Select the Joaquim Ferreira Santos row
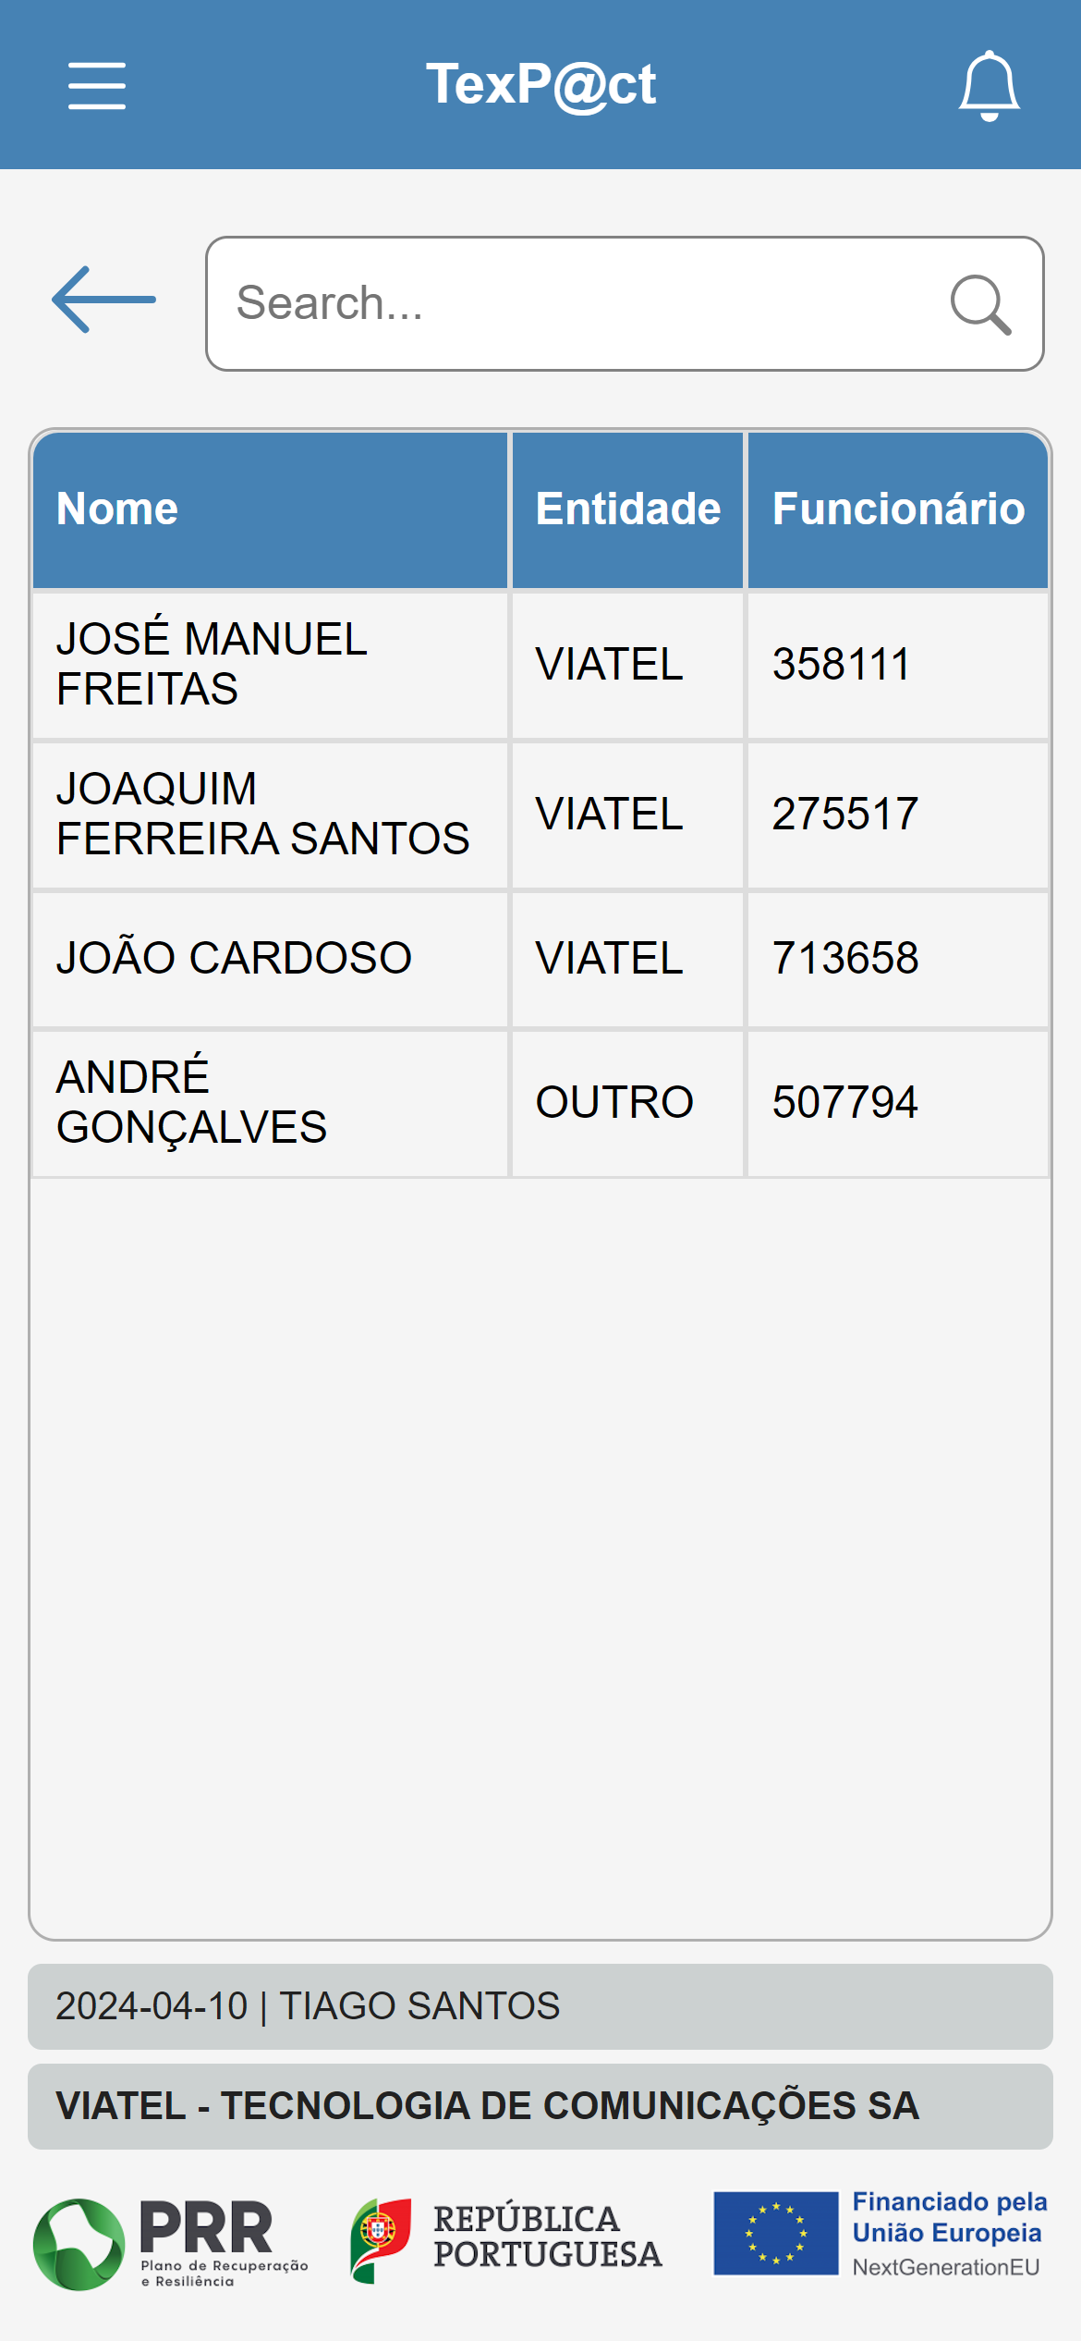 270,815
